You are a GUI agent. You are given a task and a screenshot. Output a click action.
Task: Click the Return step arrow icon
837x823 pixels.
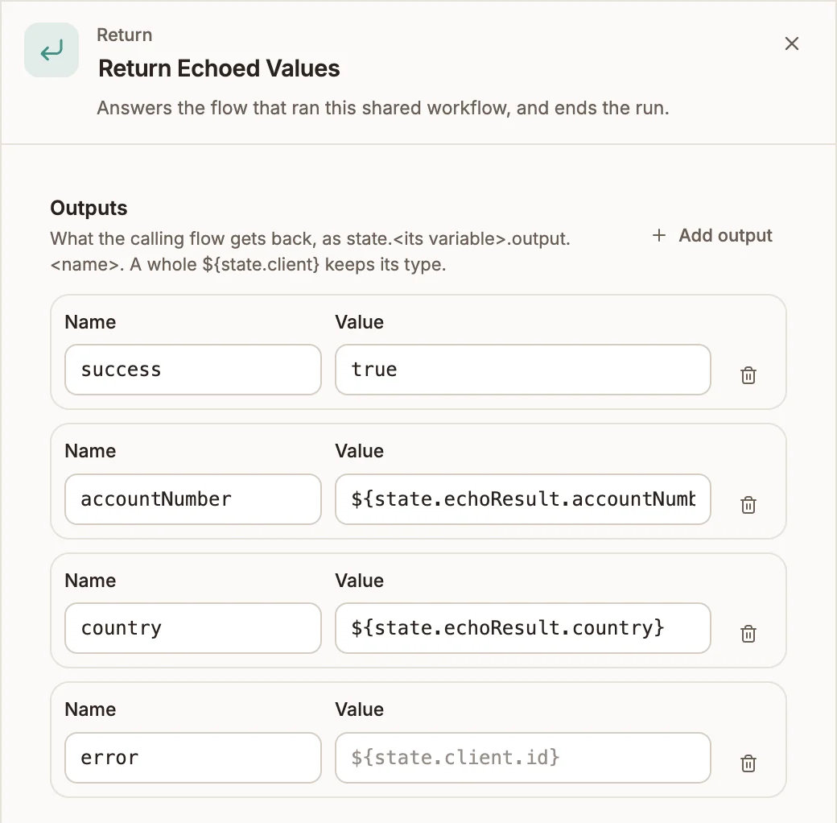pos(52,50)
